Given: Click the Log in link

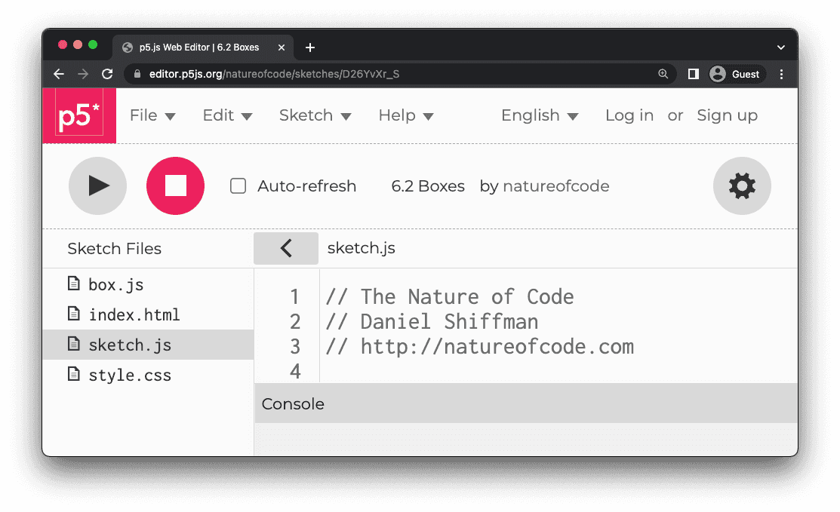Looking at the screenshot, I should pos(629,115).
